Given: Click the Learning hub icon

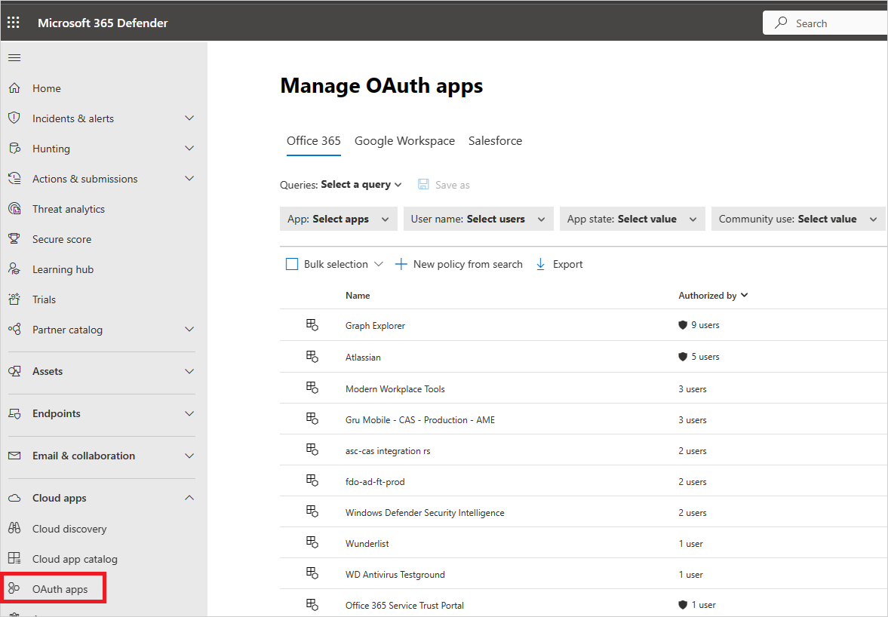Looking at the screenshot, I should point(14,269).
